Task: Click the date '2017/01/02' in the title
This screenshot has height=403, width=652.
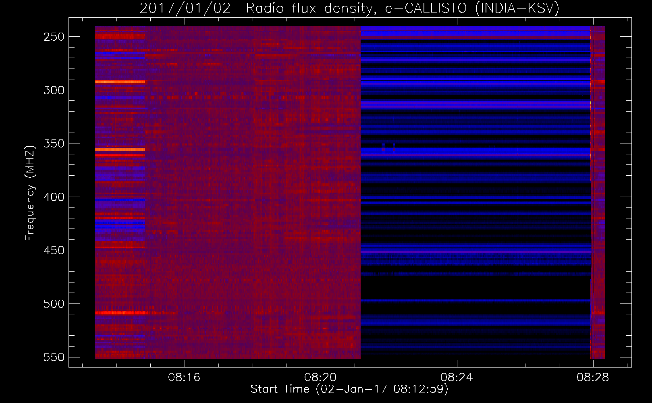Action: [x=185, y=8]
